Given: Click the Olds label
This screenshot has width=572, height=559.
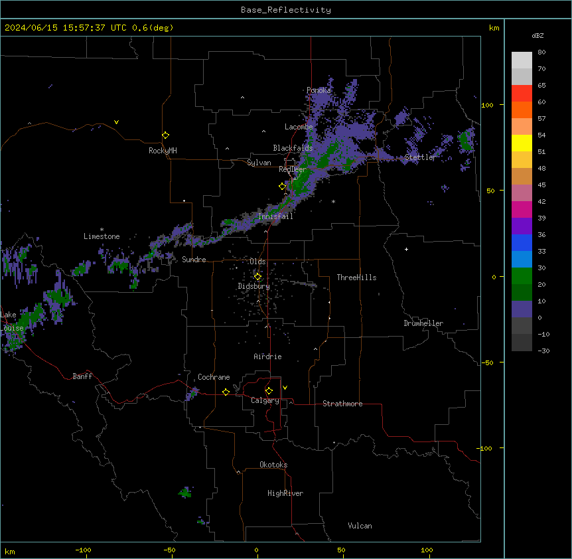Looking at the screenshot, I should (257, 262).
